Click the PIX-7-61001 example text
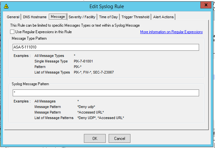The image size is (215, 148). click(x=83, y=61)
